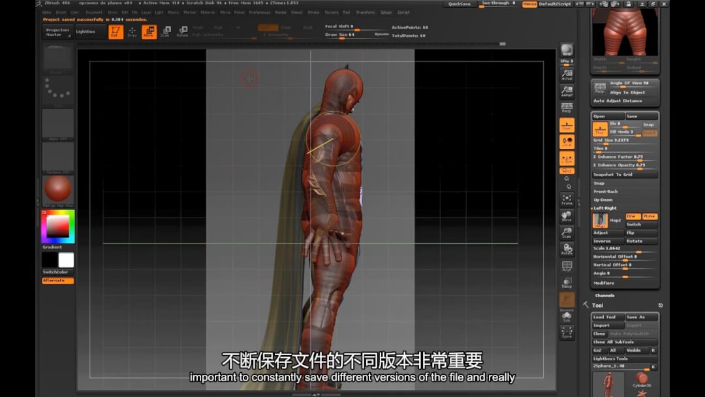Viewport: 705px width, 397px height.
Task: Expand the Snap section
Action: [599, 183]
